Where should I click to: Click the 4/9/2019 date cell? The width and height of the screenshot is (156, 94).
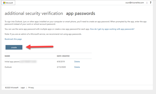pyautogui.click(x=61, y=62)
